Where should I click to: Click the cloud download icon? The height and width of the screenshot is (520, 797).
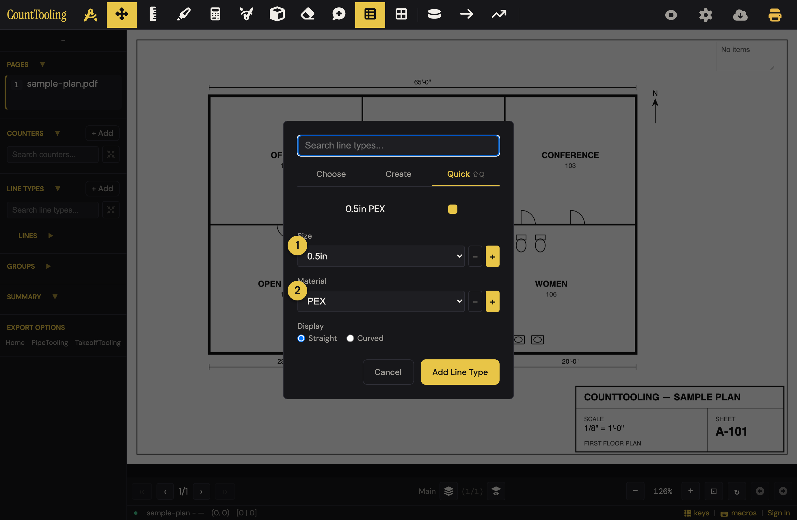click(x=740, y=15)
